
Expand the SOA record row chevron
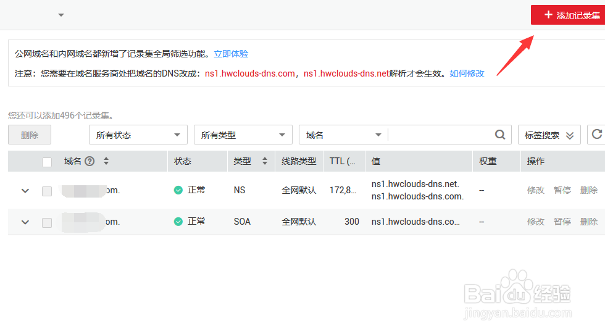pyautogui.click(x=25, y=222)
